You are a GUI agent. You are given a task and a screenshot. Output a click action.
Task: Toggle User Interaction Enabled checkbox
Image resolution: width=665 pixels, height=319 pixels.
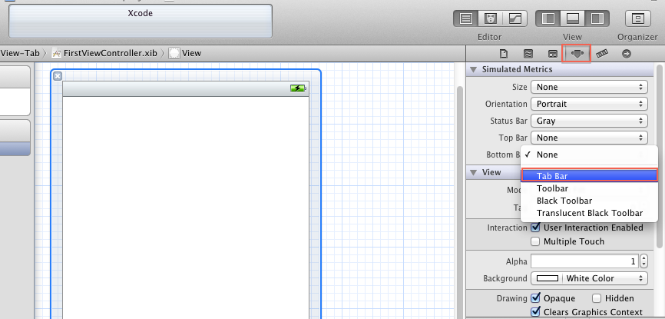(x=536, y=228)
